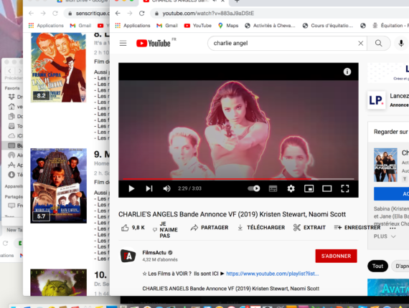Open Équitation bookmark
409x308 pixels.
click(390, 26)
